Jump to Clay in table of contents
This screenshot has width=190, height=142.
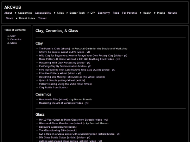pyautogui.click(x=13, y=36)
